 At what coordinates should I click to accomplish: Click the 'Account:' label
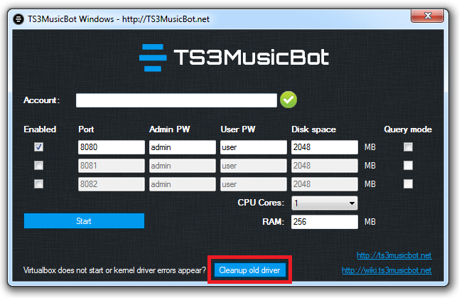click(42, 100)
